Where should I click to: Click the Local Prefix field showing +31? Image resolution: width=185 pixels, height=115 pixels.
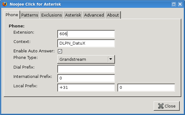click(86, 88)
